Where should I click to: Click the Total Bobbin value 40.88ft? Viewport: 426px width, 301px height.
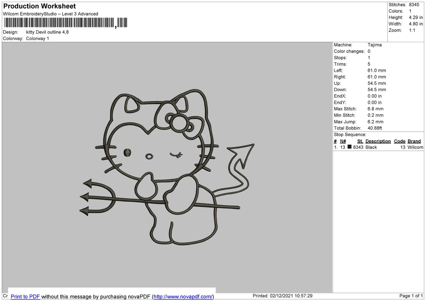(375, 128)
